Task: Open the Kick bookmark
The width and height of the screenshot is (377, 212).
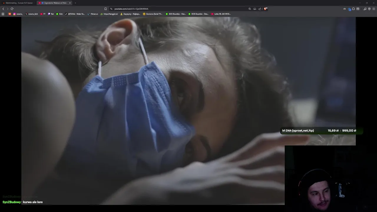Action: click(59, 14)
